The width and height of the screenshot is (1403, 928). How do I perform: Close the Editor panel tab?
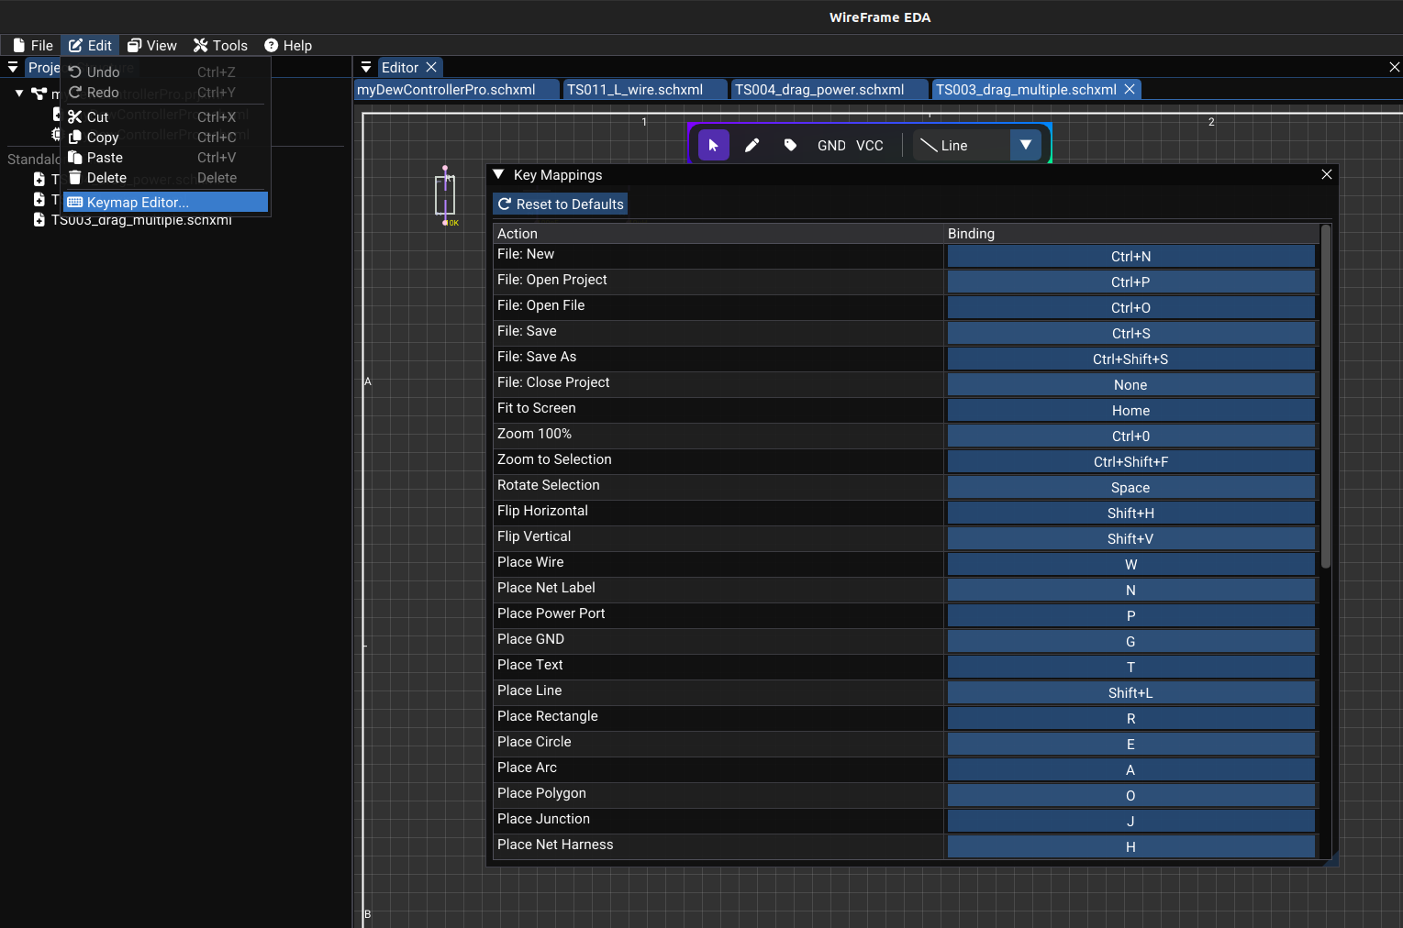click(431, 67)
